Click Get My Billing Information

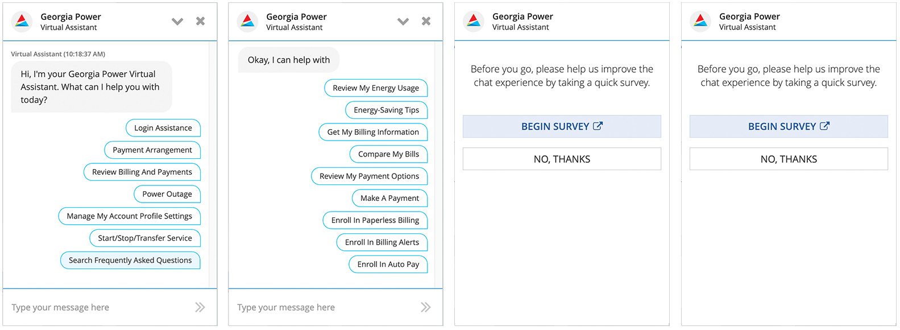(373, 132)
